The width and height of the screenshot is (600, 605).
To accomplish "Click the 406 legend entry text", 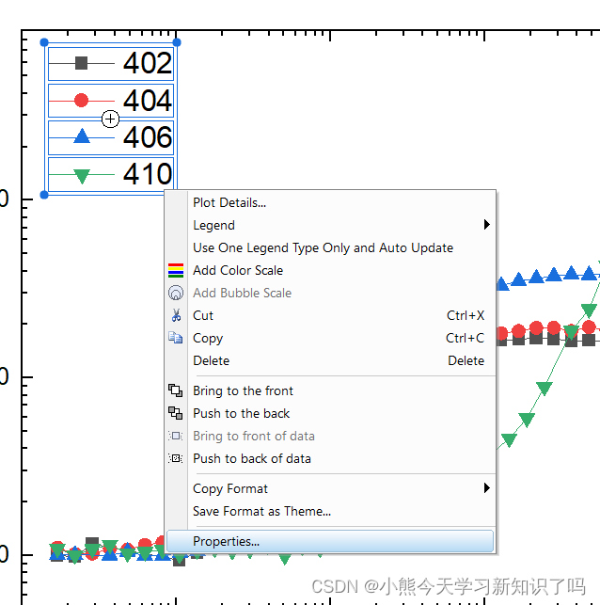I will [148, 137].
